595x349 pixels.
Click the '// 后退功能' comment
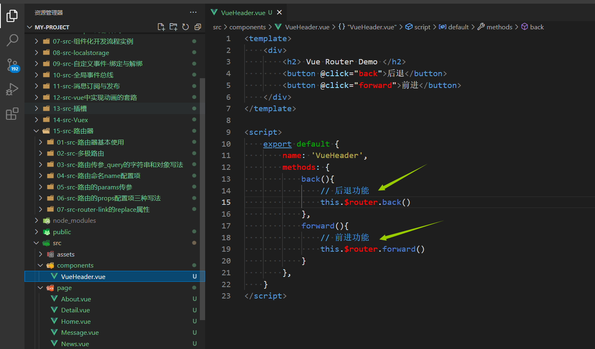(345, 191)
